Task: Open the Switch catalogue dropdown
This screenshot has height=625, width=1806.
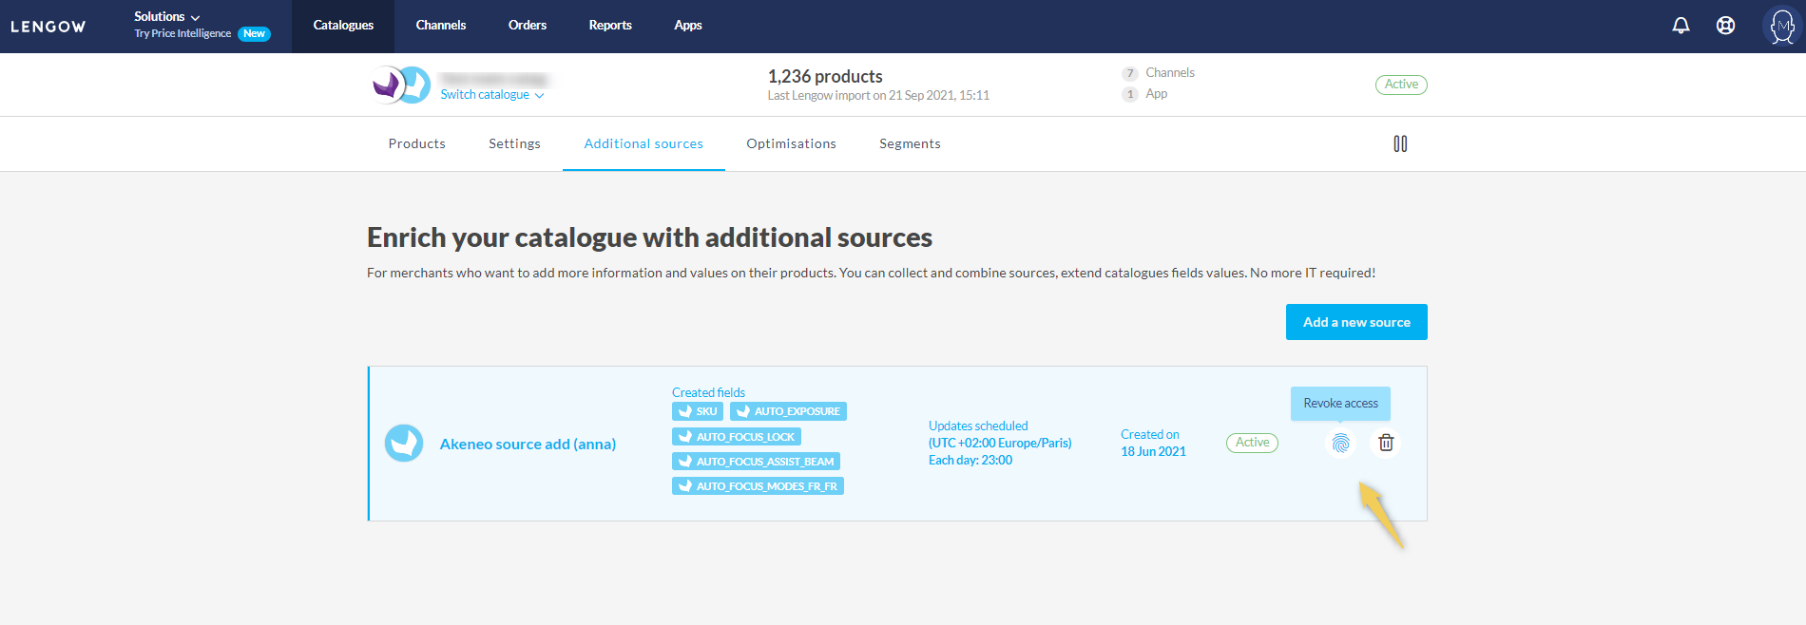Action: point(491,95)
